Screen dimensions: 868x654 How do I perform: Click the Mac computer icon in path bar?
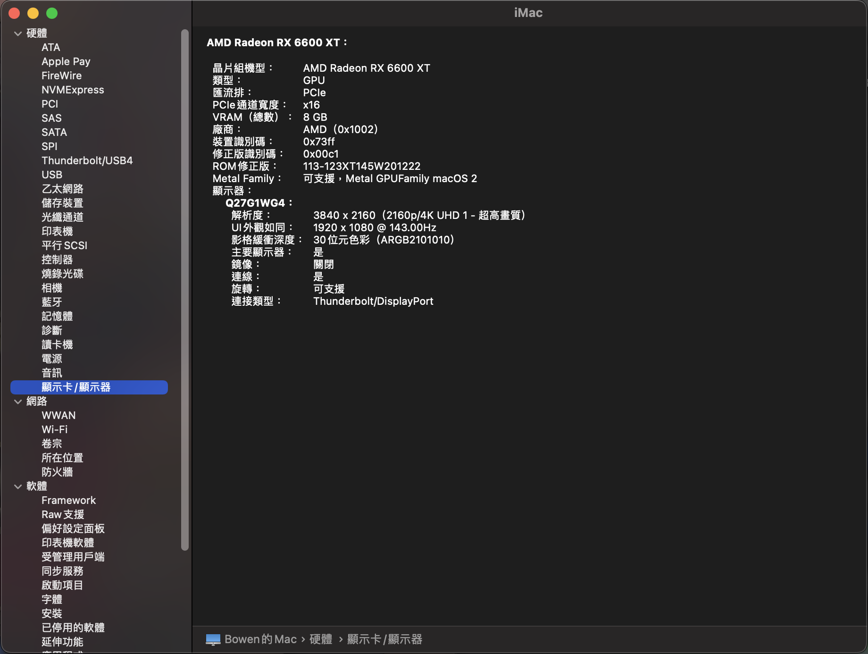point(213,639)
